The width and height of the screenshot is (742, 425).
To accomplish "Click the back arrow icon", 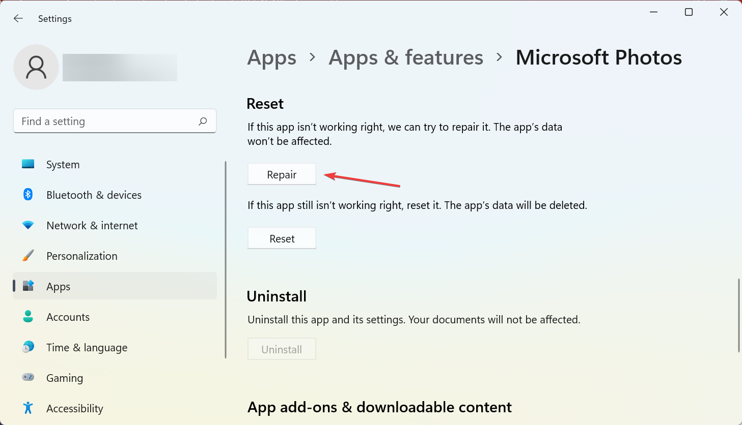I will (18, 19).
